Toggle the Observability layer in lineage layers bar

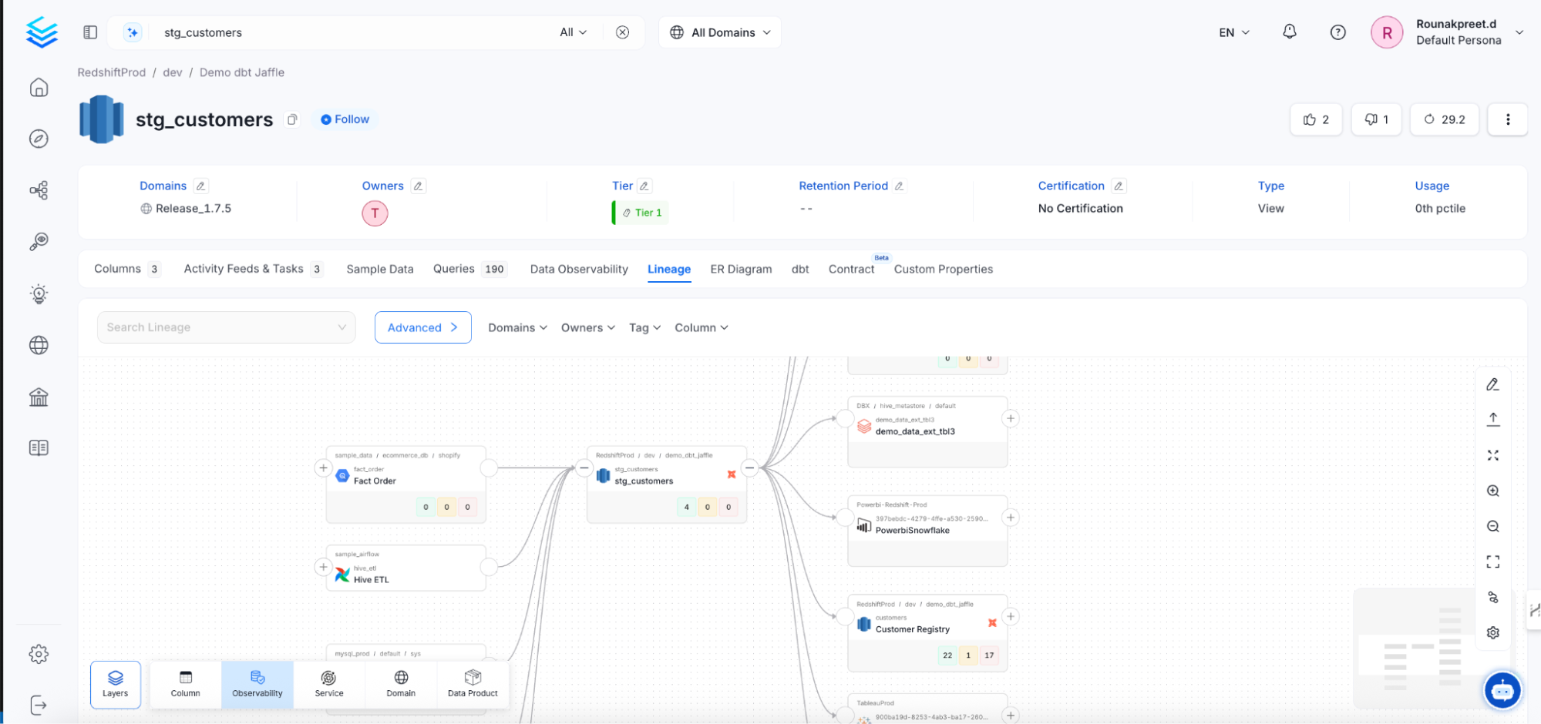point(257,684)
